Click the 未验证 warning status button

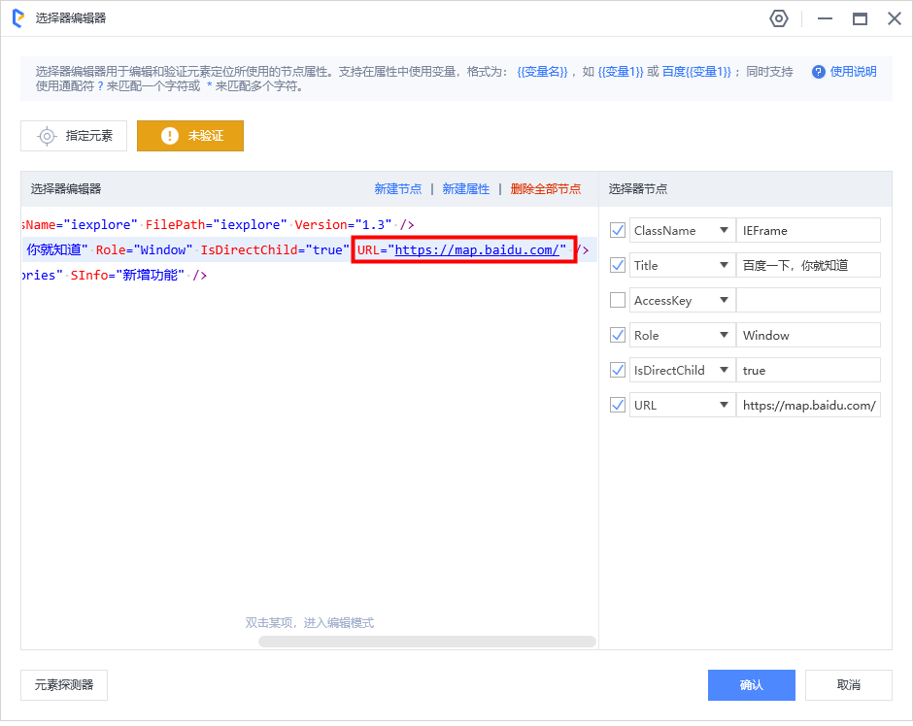(190, 136)
